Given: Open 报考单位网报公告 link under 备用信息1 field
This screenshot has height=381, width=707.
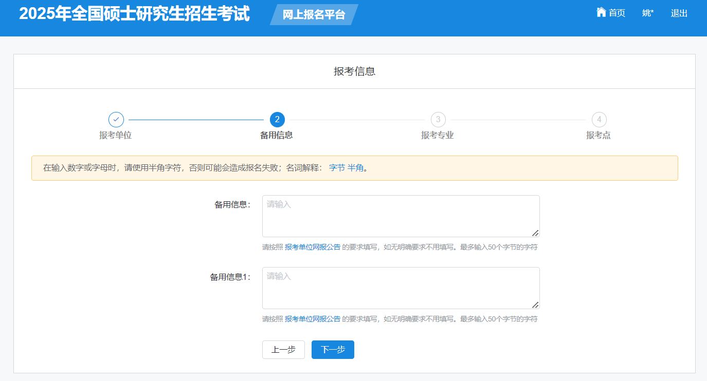Looking at the screenshot, I should (313, 319).
